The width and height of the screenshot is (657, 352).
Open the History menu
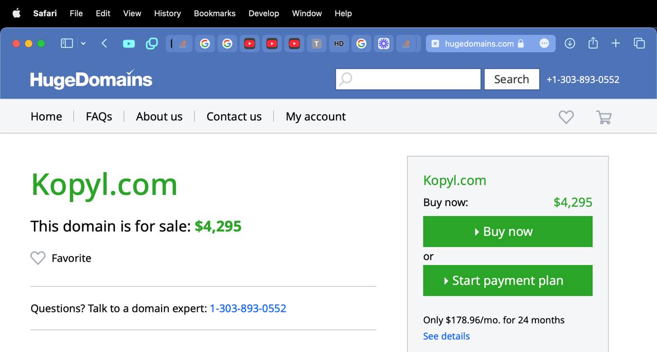(167, 13)
